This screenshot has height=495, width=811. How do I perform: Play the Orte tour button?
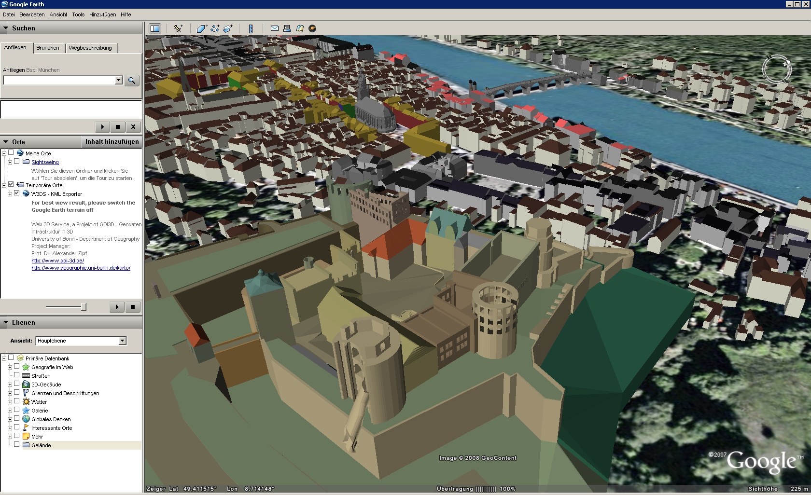click(117, 307)
